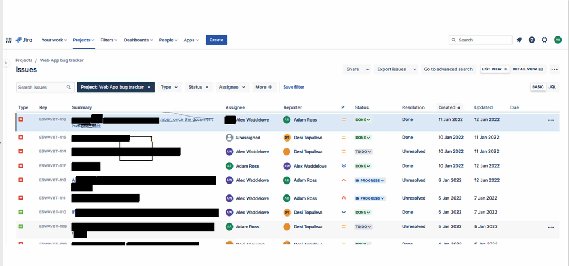Click the search magnifier in Search issues
Viewport: 569px width, 266px height.
(68, 87)
